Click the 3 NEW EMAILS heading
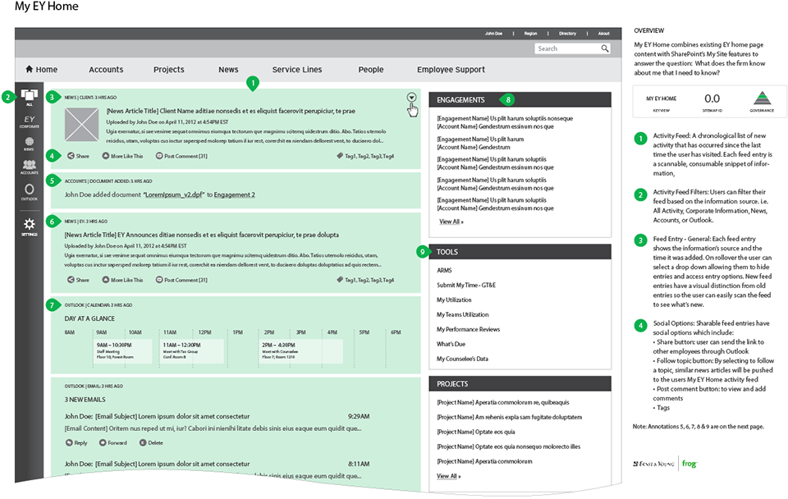 pyautogui.click(x=85, y=400)
